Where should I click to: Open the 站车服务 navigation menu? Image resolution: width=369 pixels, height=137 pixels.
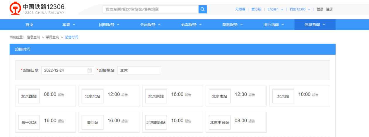tap(192, 25)
